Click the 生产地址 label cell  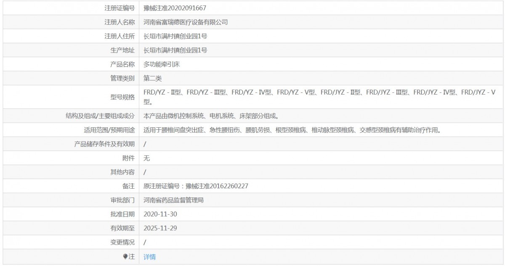pos(70,50)
